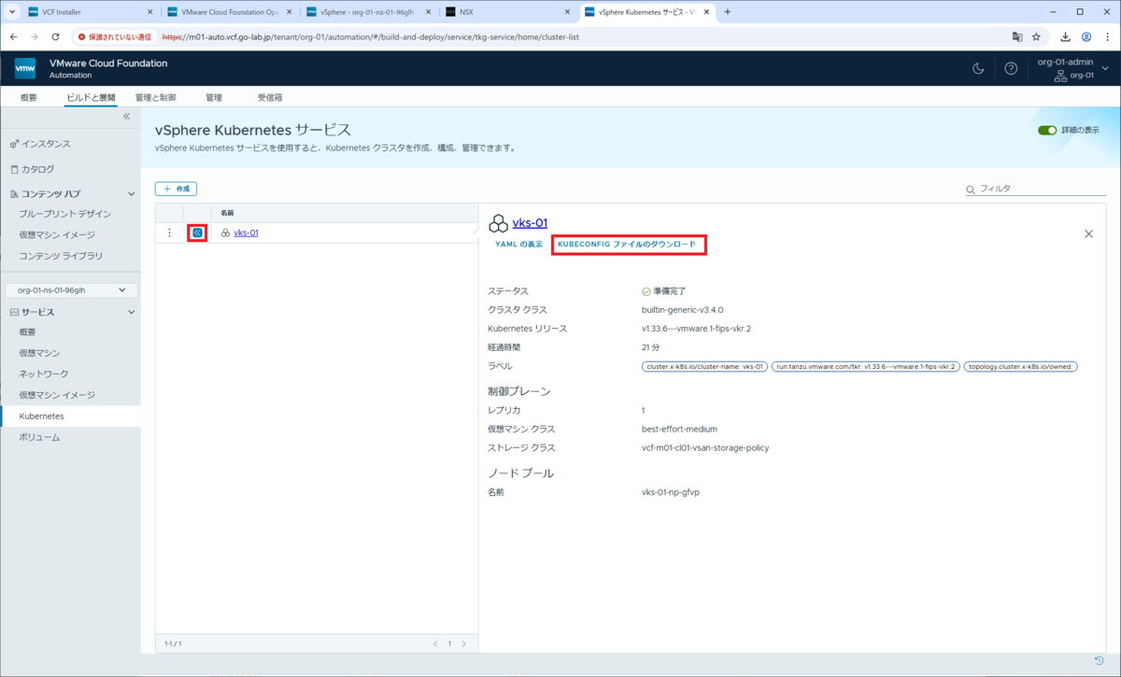Click the VMware vmw logo

[25, 68]
